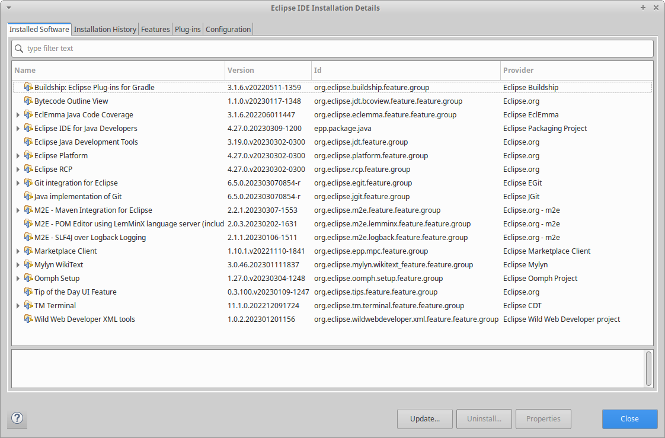Expand the EclEmma Java Code Coverage row
The image size is (665, 438).
pos(18,115)
